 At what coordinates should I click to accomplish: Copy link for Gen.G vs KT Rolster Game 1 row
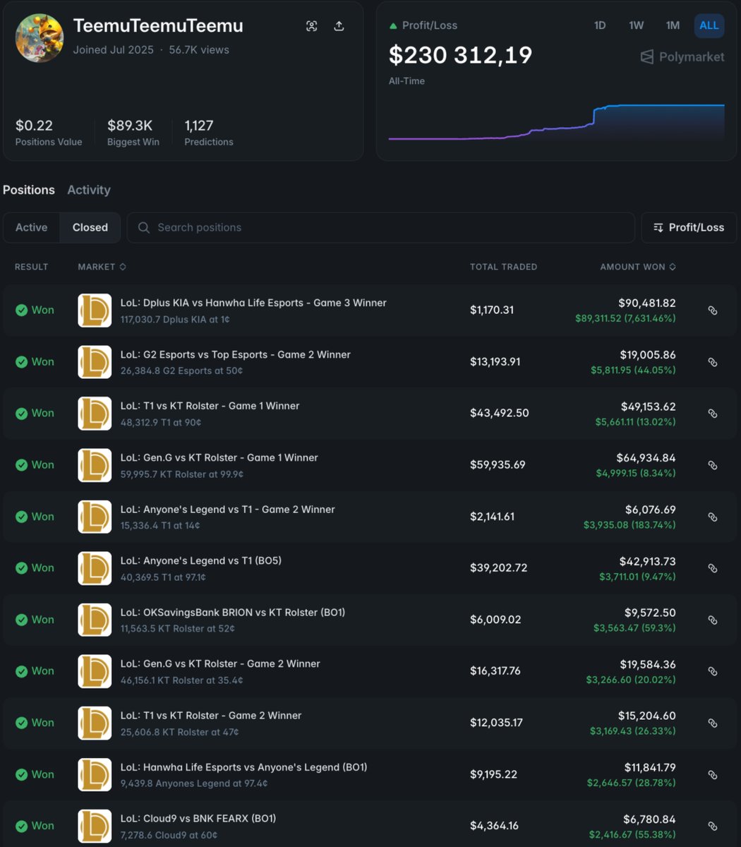713,465
